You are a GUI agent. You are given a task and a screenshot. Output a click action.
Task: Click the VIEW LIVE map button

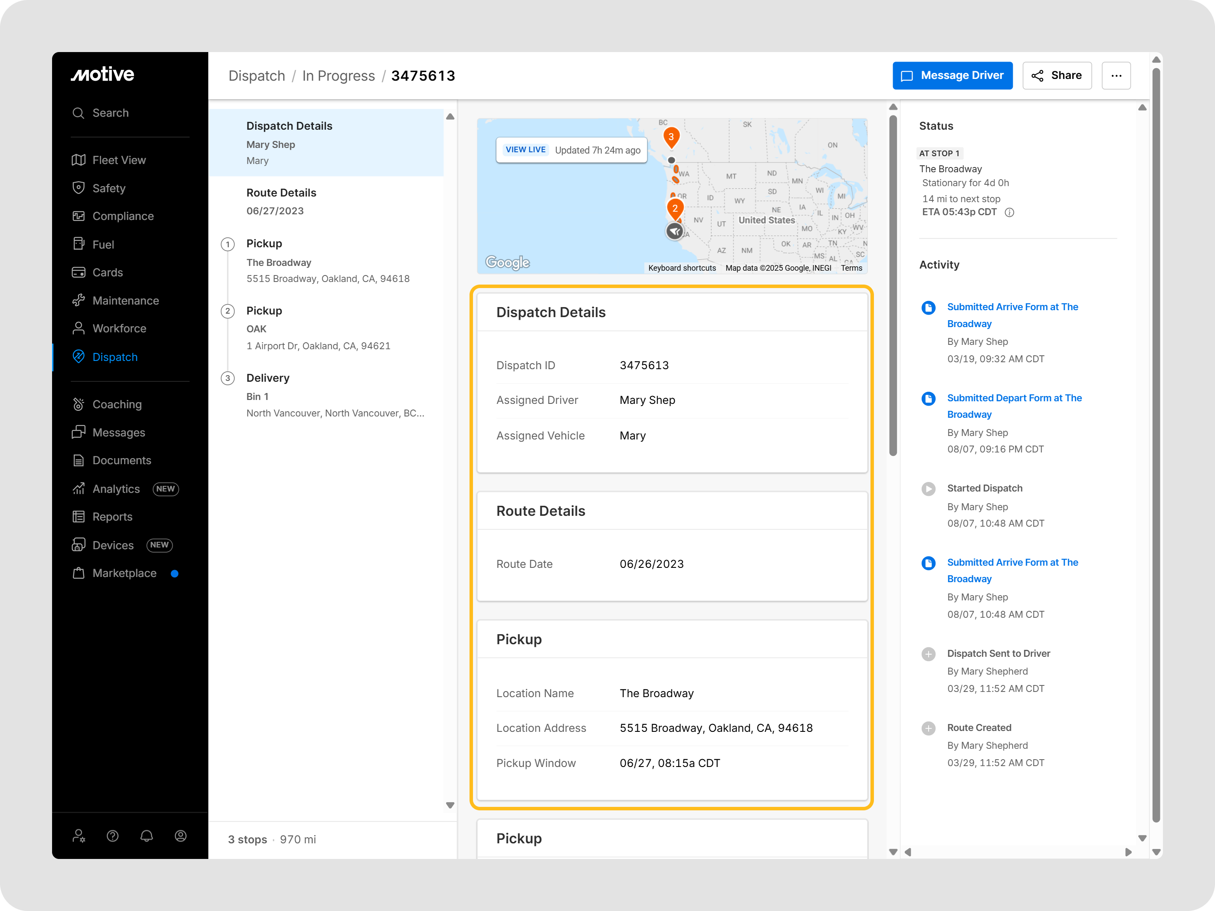(x=525, y=150)
